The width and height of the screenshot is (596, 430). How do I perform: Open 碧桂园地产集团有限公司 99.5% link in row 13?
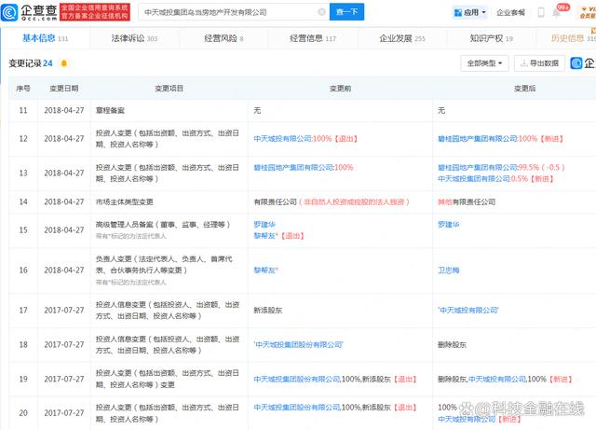point(478,167)
